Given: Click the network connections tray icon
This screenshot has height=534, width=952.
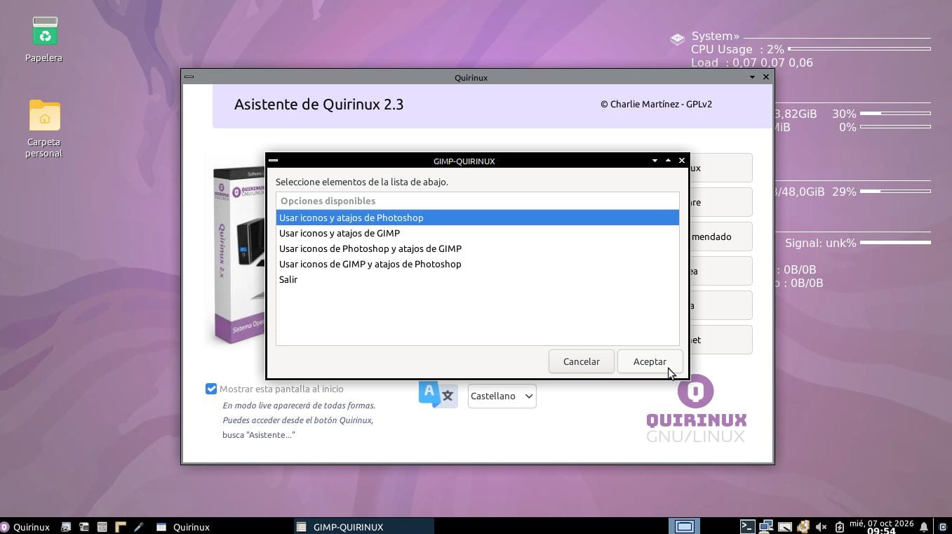Looking at the screenshot, I should (766, 526).
